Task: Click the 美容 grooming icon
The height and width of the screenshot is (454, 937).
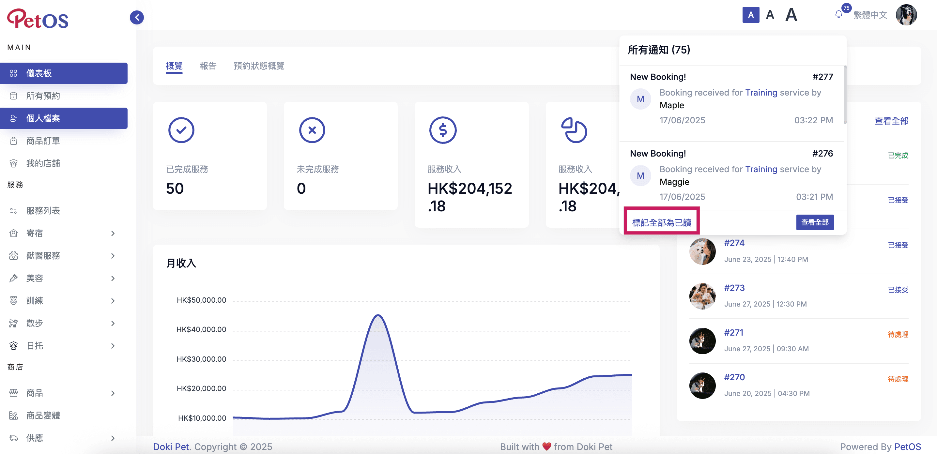Action: click(13, 278)
